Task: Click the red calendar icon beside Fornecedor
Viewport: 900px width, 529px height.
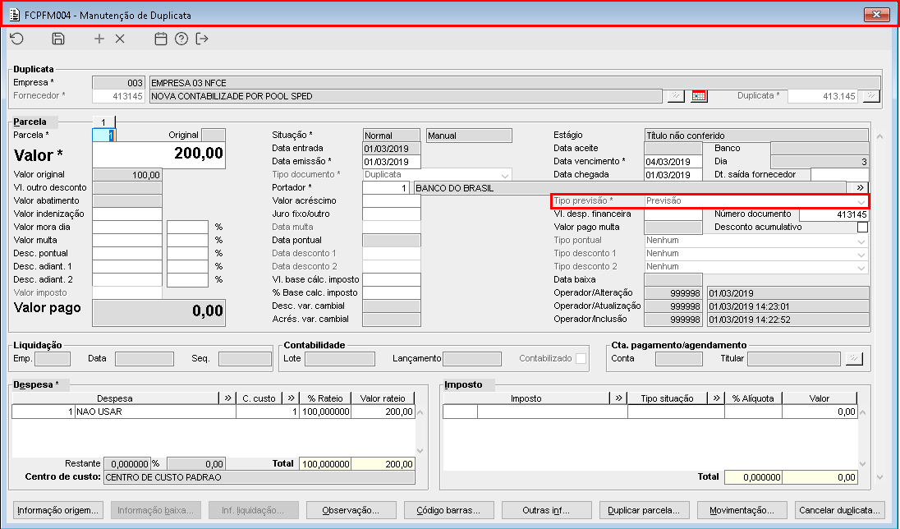Action: pyautogui.click(x=699, y=96)
